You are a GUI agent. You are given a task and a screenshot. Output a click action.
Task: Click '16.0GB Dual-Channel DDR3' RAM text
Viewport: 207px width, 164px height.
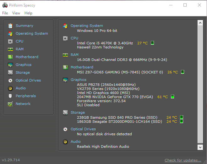(102, 60)
